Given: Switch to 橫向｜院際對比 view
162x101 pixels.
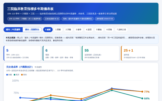Looking at the screenshot, I should pyautogui.click(x=32, y=30).
